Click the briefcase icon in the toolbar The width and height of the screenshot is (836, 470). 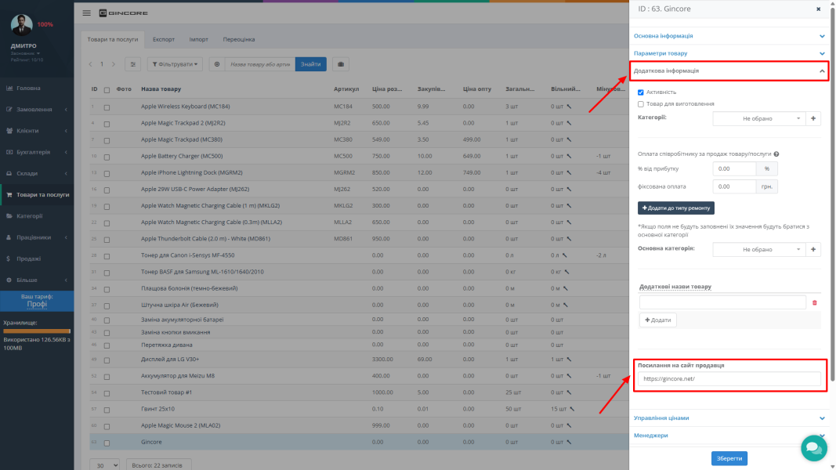click(x=340, y=64)
